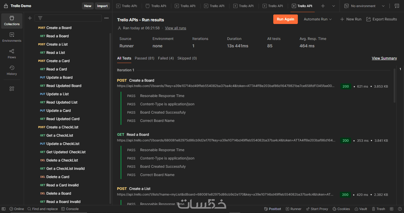Open the Read a Card invalid request
Viewport: 404px width, 213px height.
pyautogui.click(x=62, y=185)
